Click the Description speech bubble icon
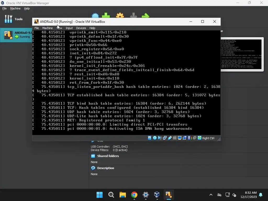The width and height of the screenshot is (268, 201). (93, 168)
